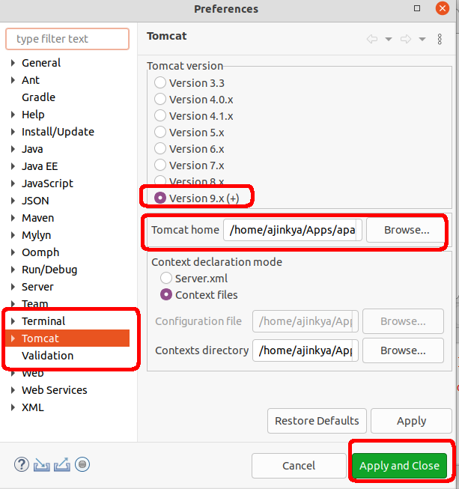Select Gradle in the preferences tree
The image size is (459, 489).
point(38,97)
